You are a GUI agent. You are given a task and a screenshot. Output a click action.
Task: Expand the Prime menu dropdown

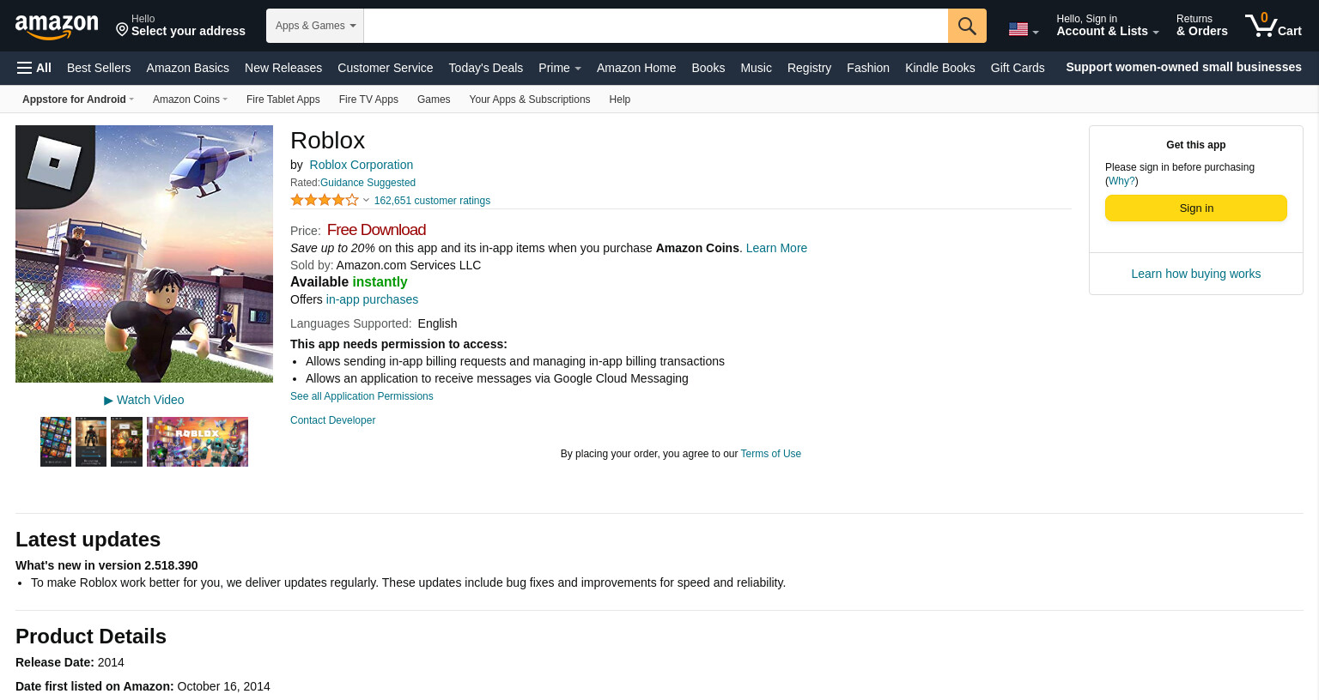[559, 68]
